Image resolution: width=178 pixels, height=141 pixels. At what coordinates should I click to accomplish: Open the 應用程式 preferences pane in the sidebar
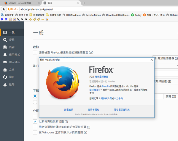12,55
